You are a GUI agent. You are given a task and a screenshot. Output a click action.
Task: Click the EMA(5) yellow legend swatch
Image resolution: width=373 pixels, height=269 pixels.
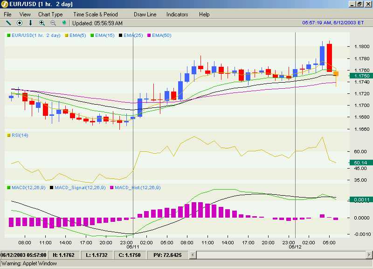[67, 35]
